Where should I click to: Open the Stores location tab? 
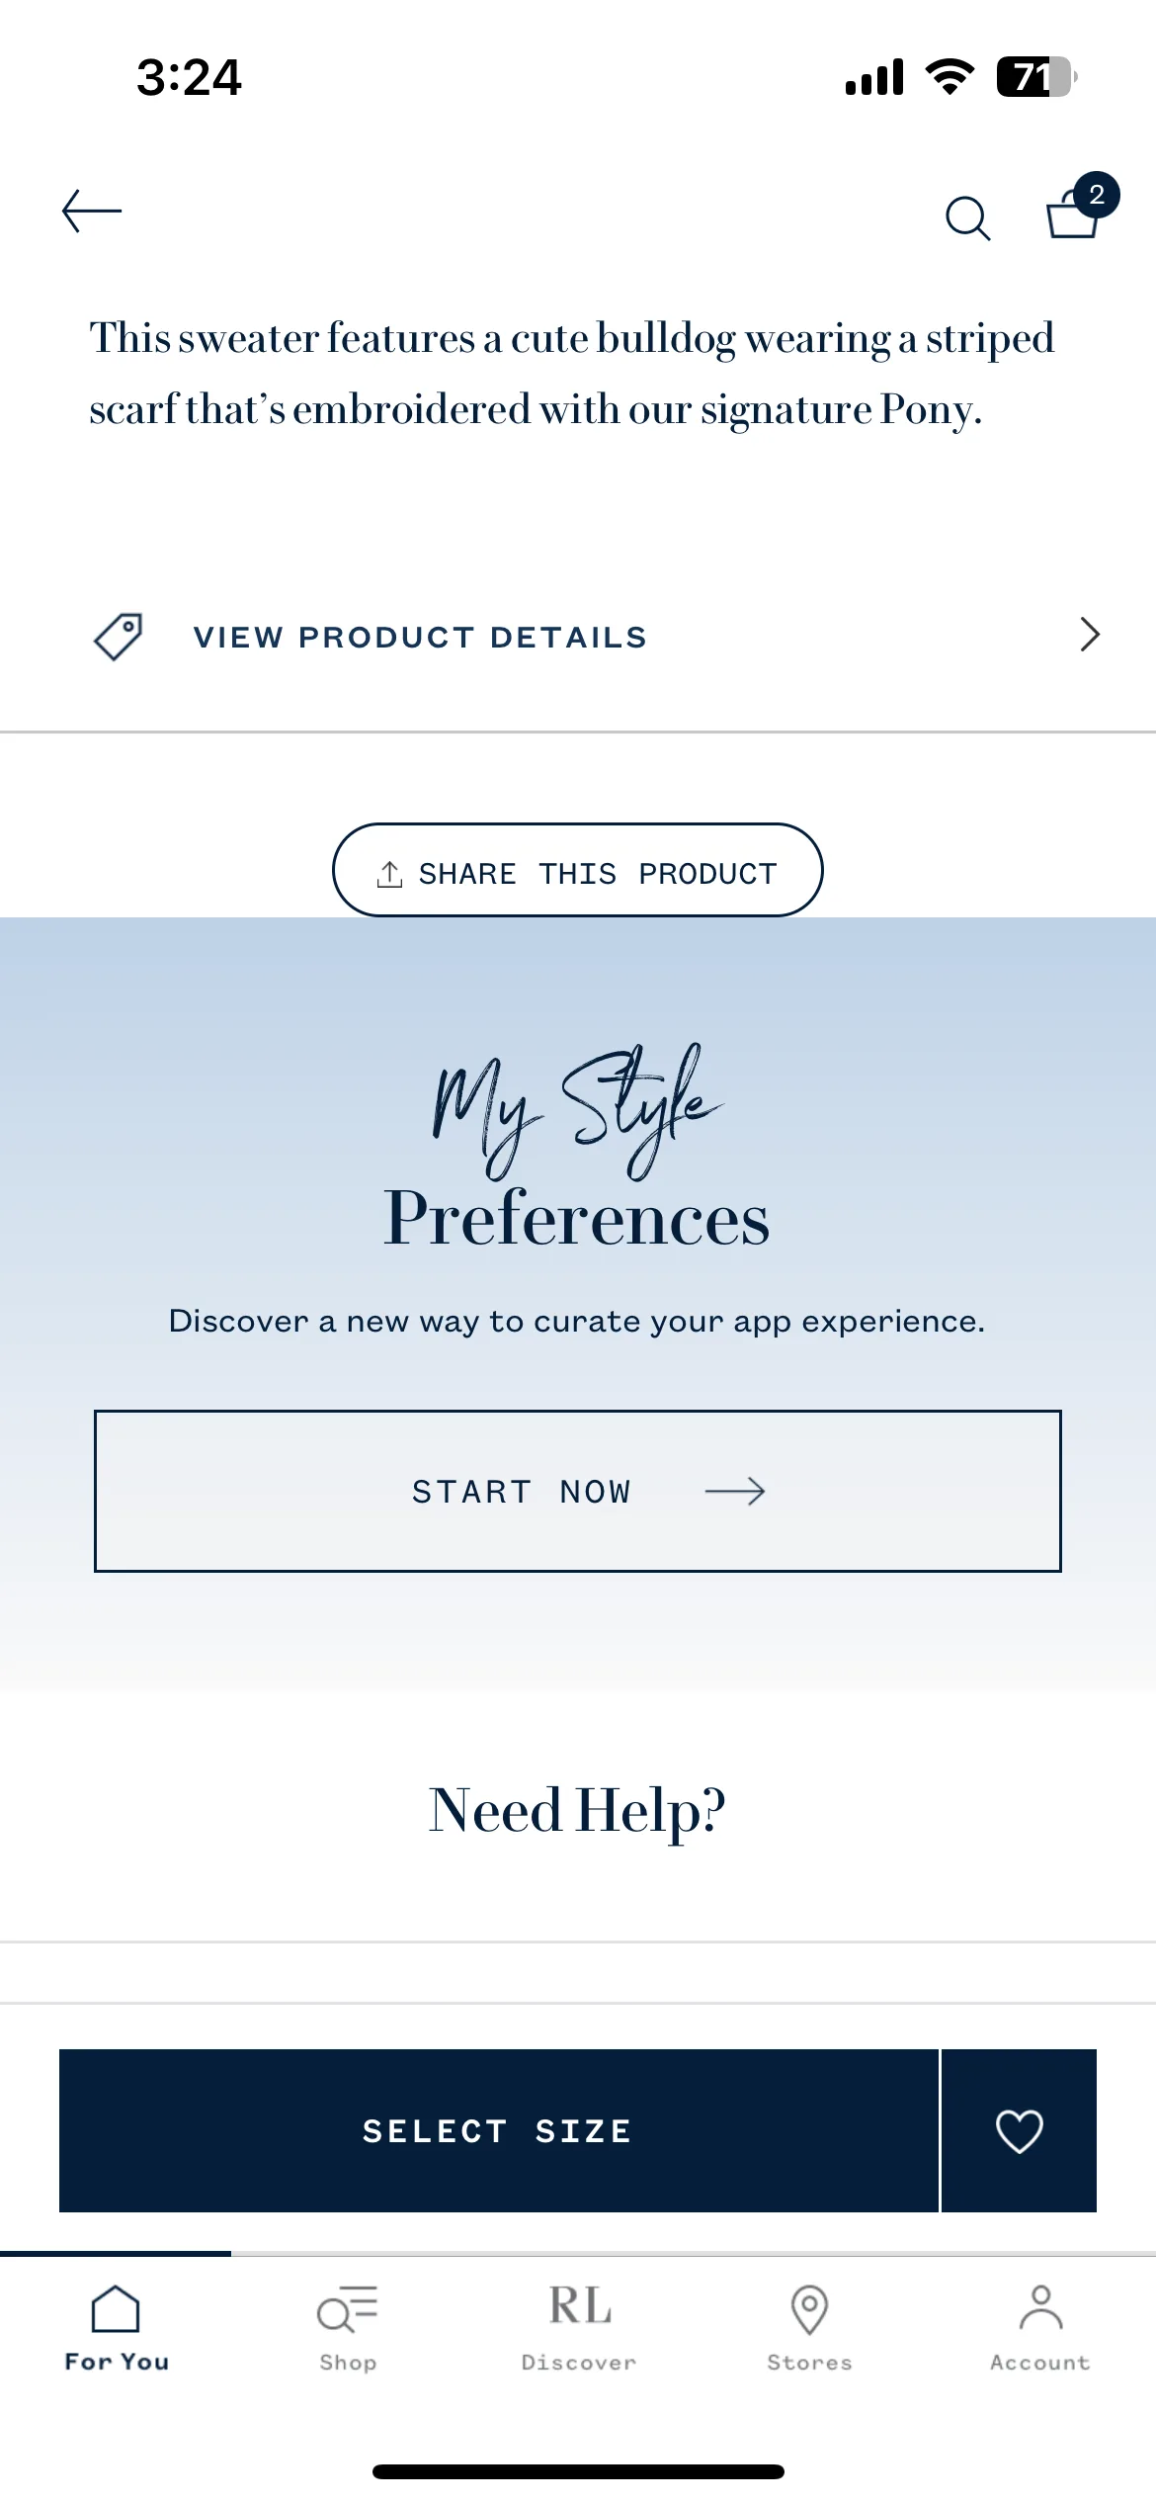click(x=809, y=2328)
